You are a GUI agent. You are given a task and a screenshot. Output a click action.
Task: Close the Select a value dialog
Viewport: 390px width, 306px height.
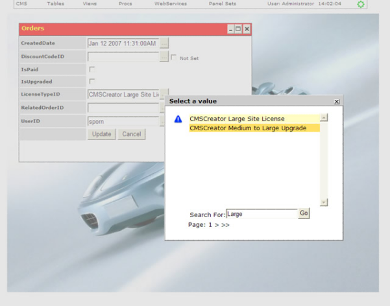point(337,101)
